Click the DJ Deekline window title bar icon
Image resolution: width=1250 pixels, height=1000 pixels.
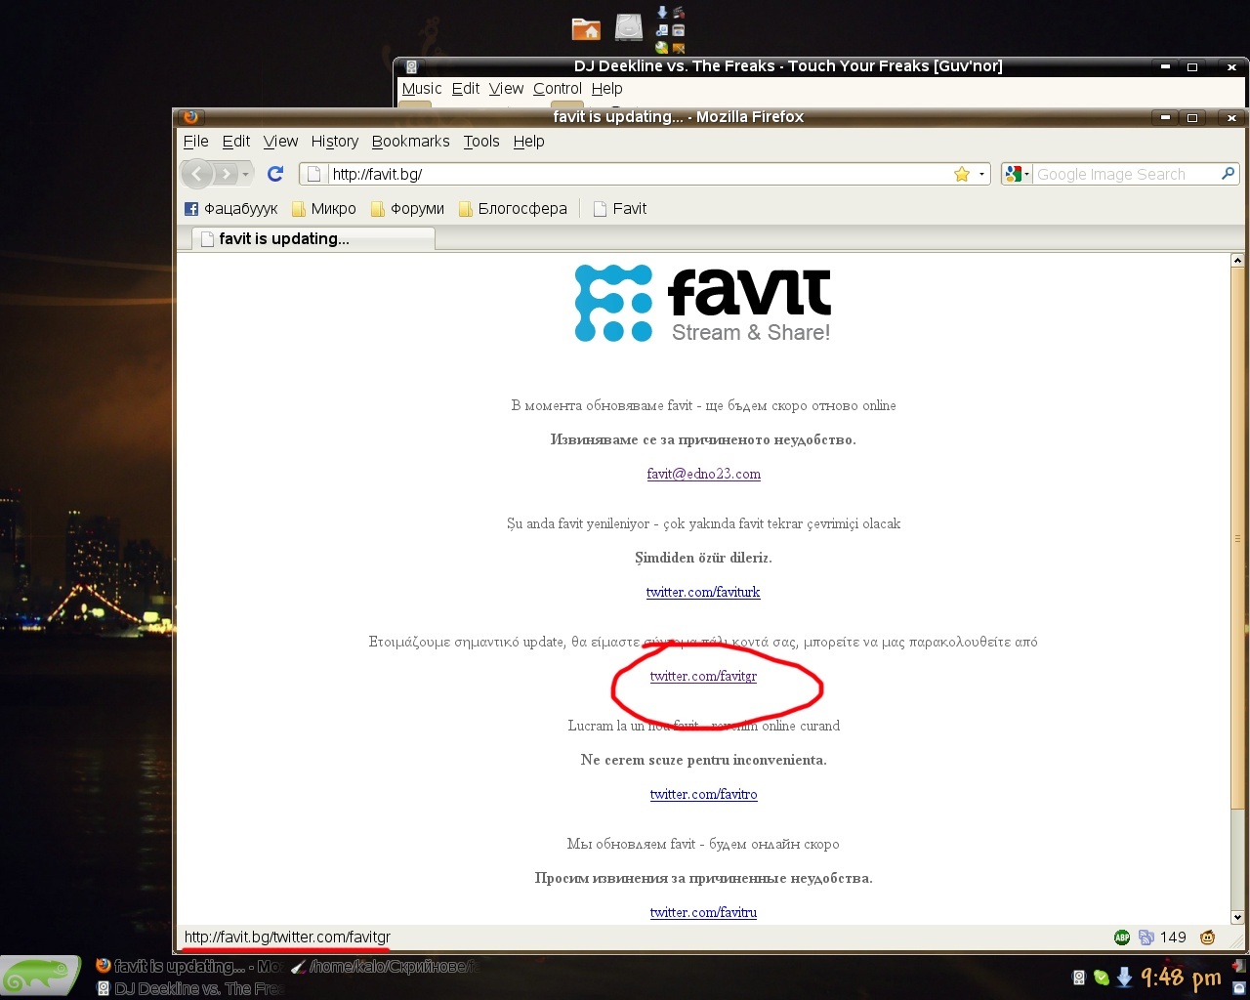[x=411, y=66]
